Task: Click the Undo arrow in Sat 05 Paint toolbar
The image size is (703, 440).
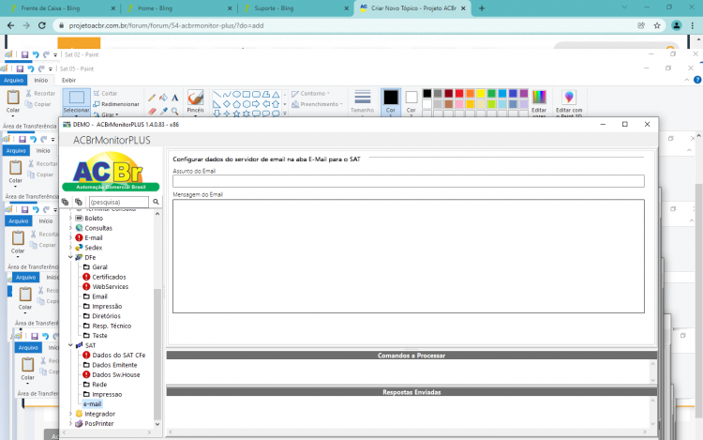Action: point(31,68)
